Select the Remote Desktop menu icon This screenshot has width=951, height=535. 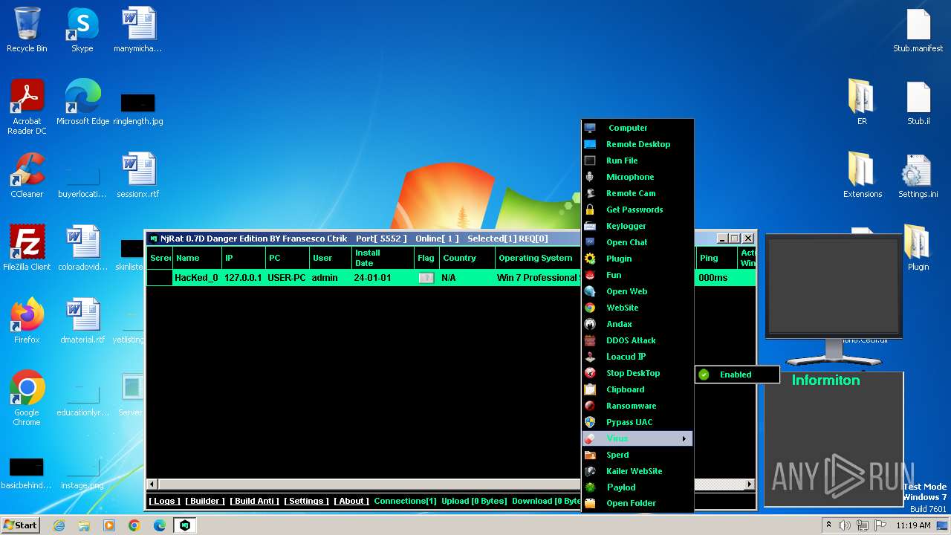(590, 144)
